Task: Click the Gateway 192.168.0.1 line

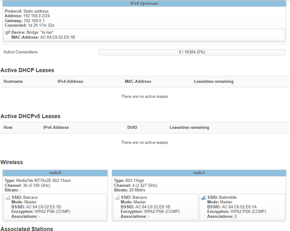Action: pyautogui.click(x=25, y=21)
